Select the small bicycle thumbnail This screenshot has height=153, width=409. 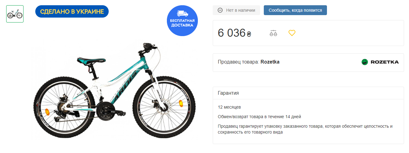15,14
